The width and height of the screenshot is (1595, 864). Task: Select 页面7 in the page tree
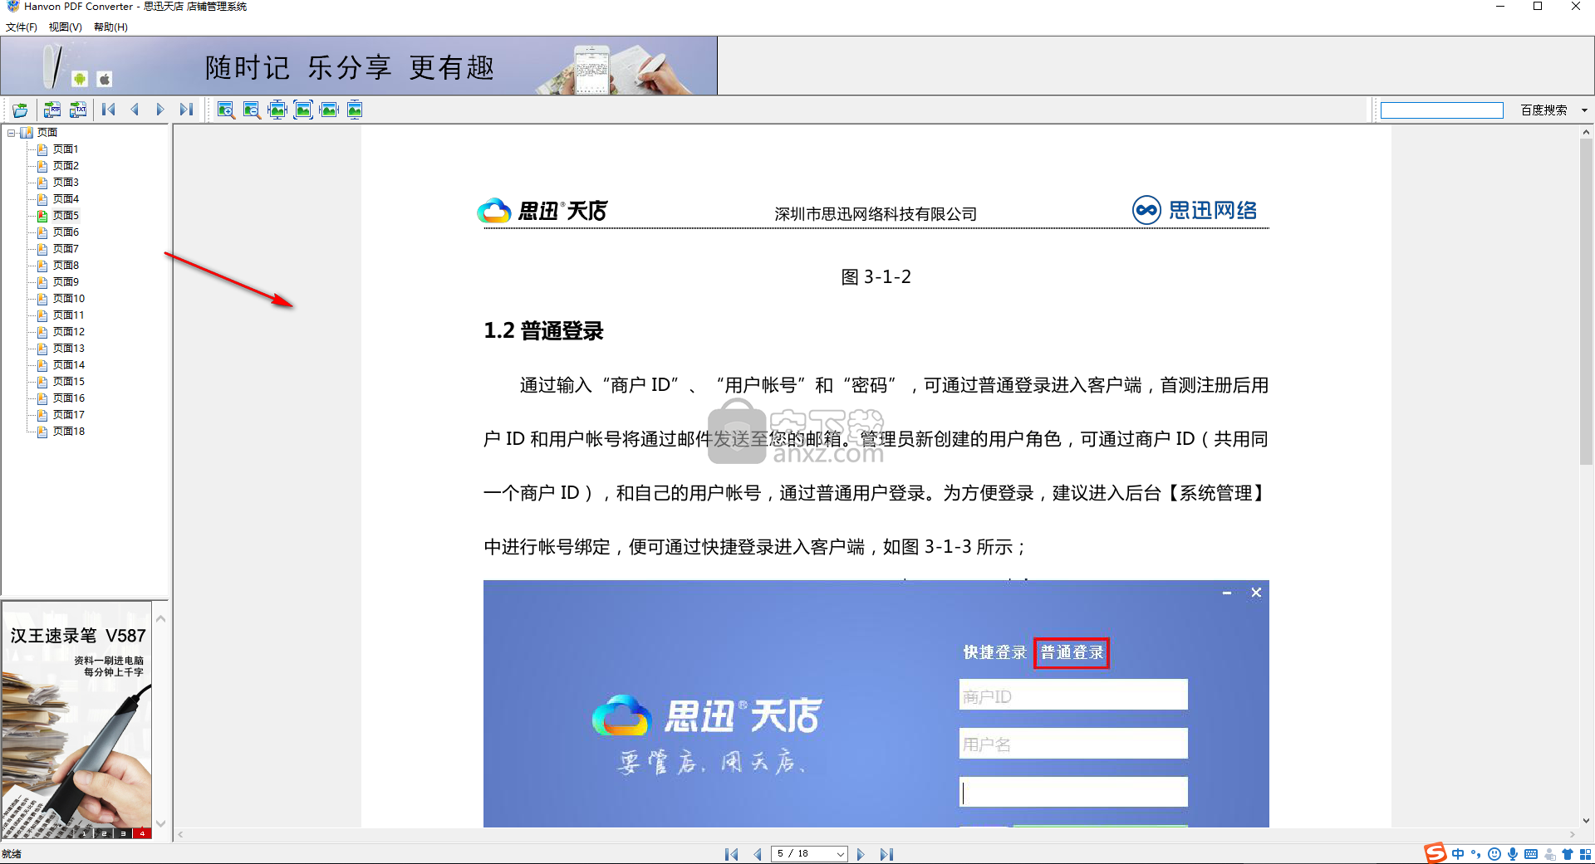click(66, 249)
